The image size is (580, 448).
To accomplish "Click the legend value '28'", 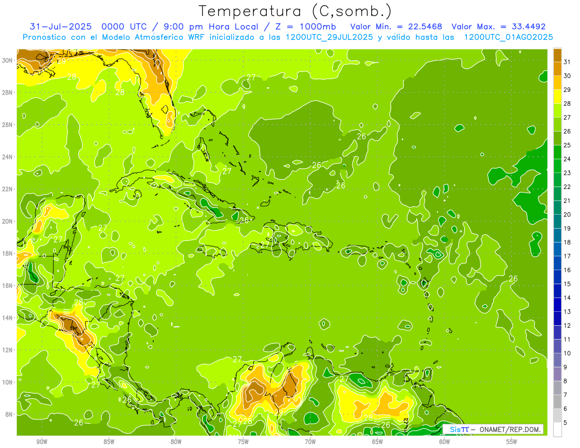I will click(x=567, y=103).
